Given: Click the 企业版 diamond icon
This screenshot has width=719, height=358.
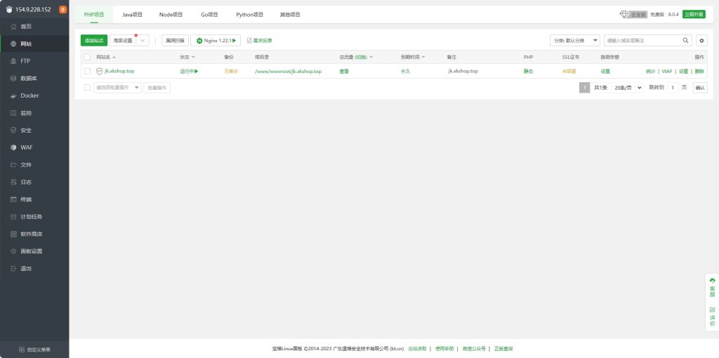Looking at the screenshot, I should [x=624, y=14].
